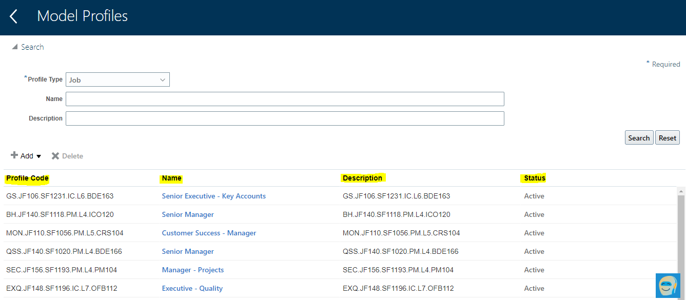This screenshot has height=300, width=686.
Task: Click the Reset button
Action: point(667,137)
